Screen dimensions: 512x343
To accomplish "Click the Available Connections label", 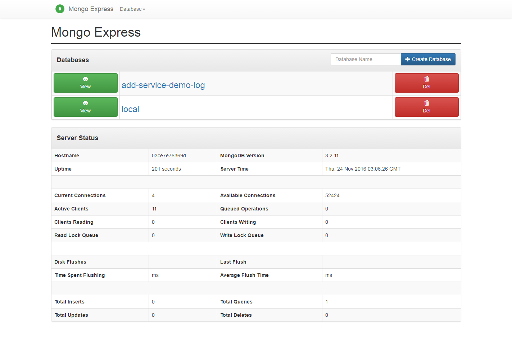I will (x=248, y=195).
